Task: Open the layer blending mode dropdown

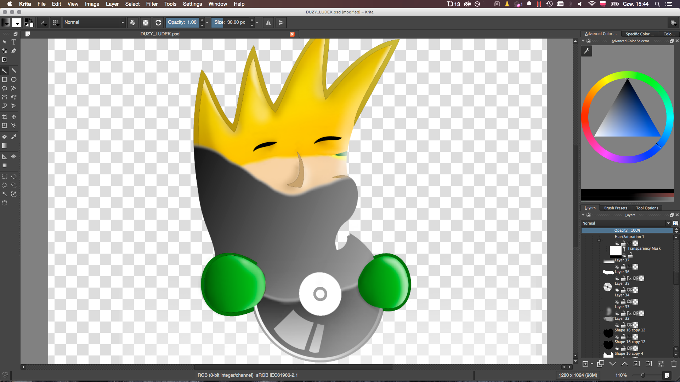Action: 626,223
